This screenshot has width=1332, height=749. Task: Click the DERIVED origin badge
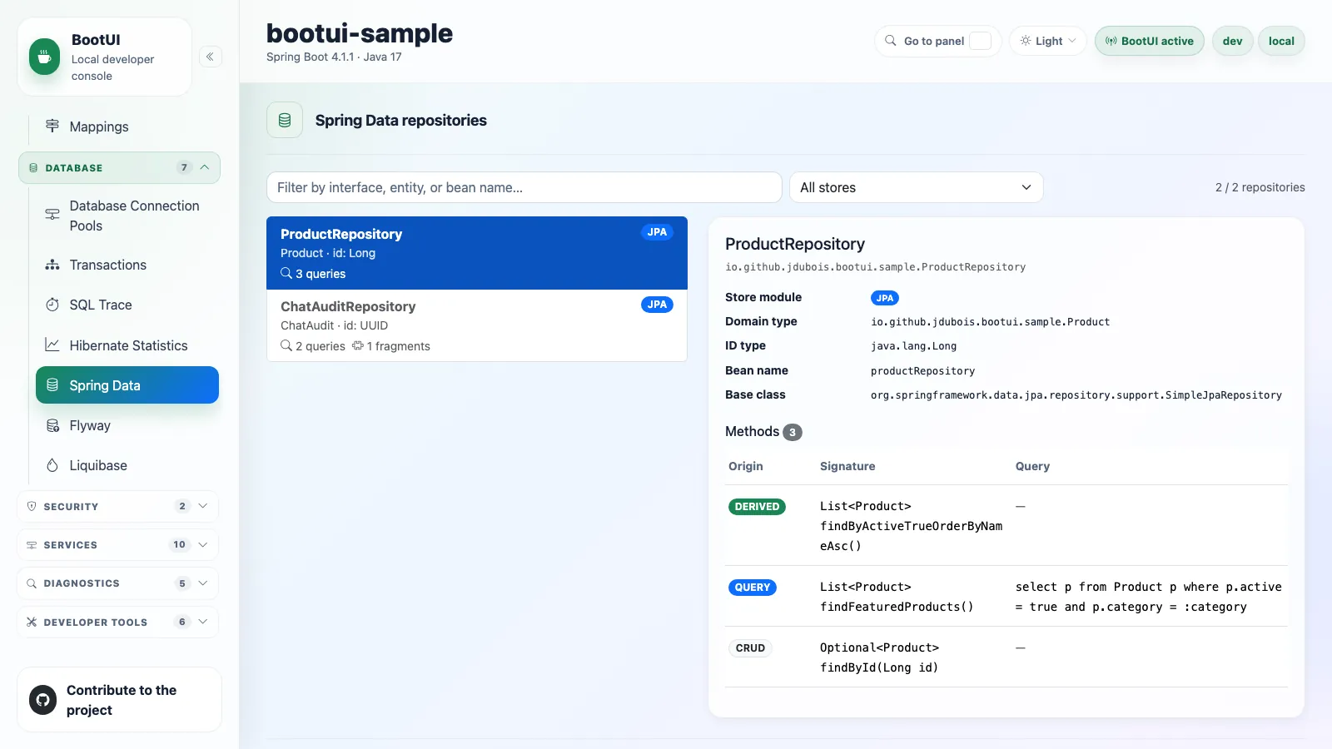pyautogui.click(x=757, y=507)
